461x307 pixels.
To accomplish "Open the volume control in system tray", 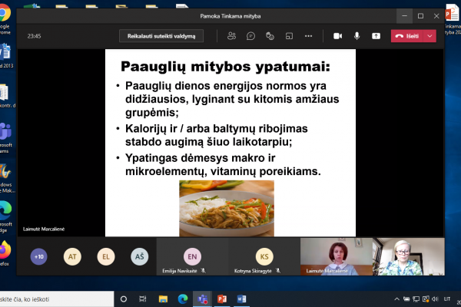I will point(435,299).
